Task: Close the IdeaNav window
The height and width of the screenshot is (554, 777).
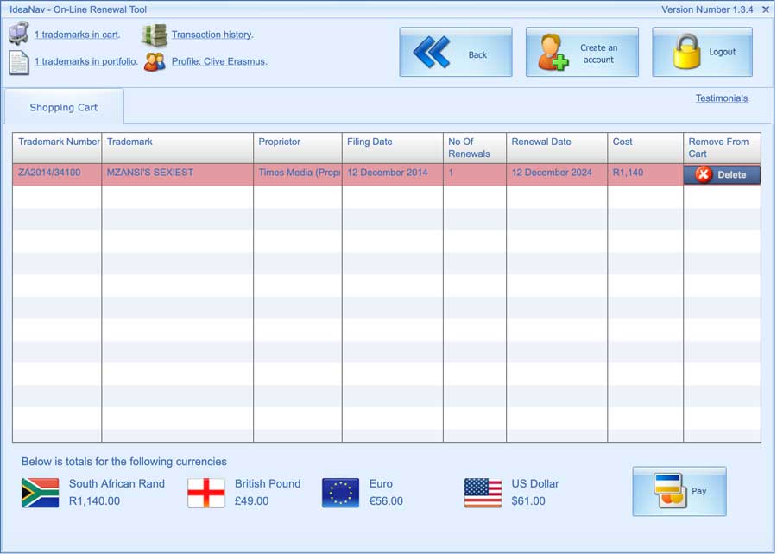Action: (766, 9)
